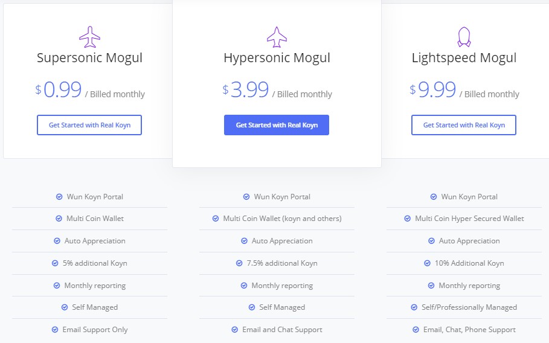The height and width of the screenshot is (343, 549).
Task: Select the Supersonic Mogul plan title
Action: (89, 58)
